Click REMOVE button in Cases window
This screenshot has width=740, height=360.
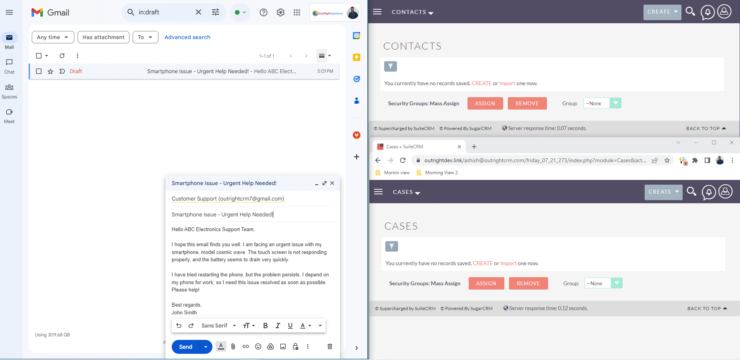[528, 283]
